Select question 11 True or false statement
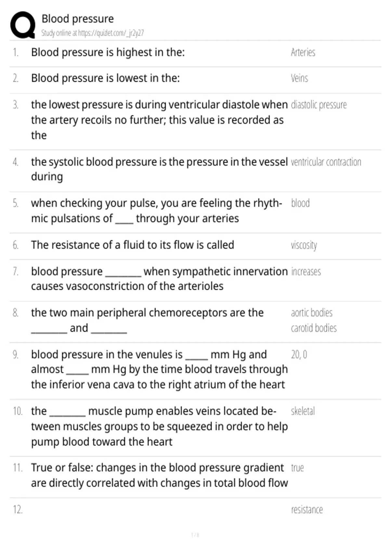 coord(160,475)
